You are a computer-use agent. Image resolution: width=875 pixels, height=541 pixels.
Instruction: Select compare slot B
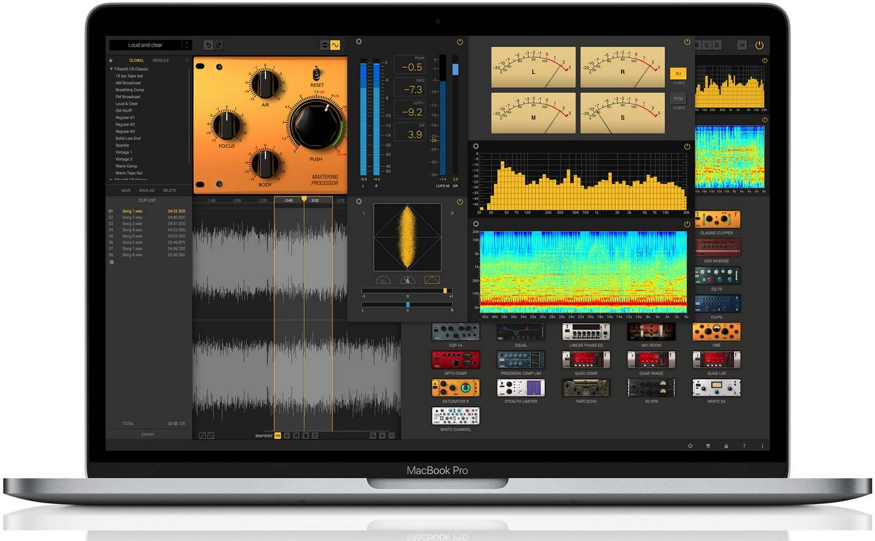click(x=696, y=45)
